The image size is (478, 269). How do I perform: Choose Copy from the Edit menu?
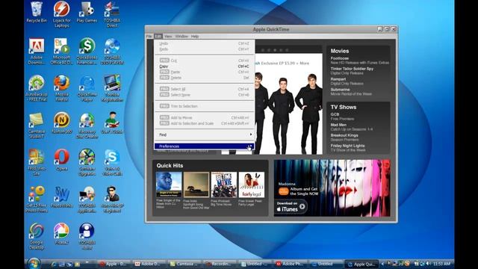204,67
